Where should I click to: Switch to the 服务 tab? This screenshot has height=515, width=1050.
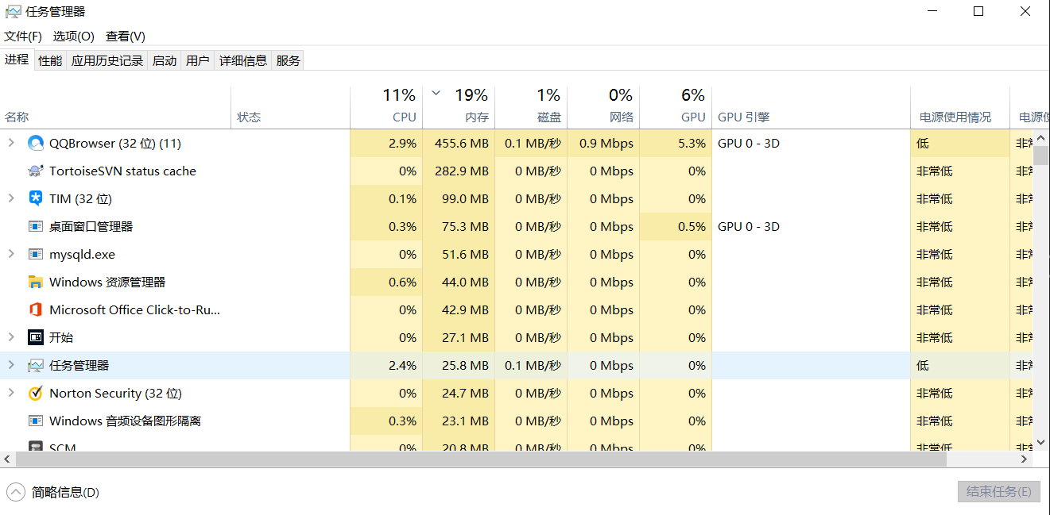click(289, 60)
